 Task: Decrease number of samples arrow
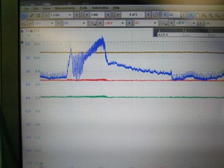pos(87,15)
